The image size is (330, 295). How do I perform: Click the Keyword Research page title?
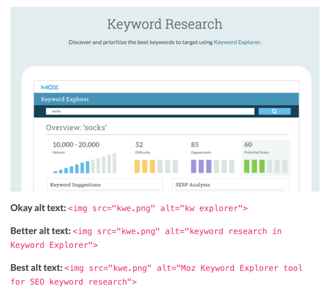coord(165,24)
